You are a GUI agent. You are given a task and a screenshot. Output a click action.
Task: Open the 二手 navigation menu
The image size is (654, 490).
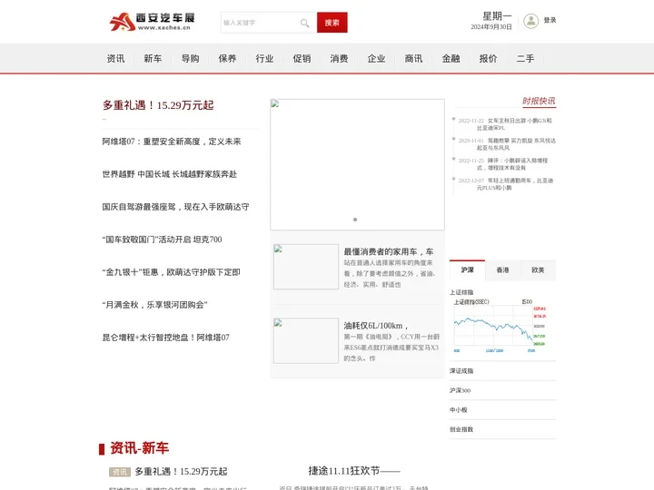pos(526,59)
